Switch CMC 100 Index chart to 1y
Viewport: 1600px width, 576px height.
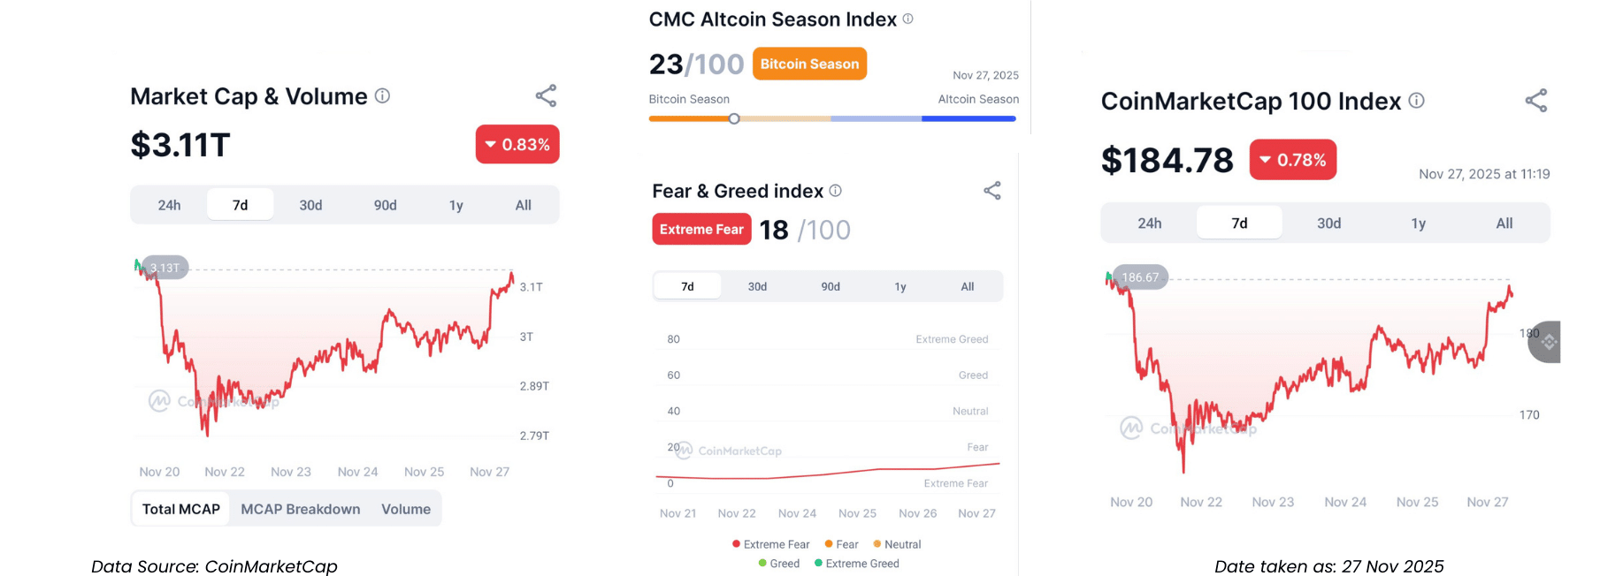[1418, 224]
